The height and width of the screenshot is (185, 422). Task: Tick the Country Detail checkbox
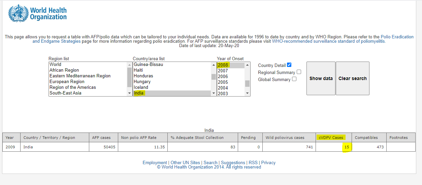coord(289,65)
